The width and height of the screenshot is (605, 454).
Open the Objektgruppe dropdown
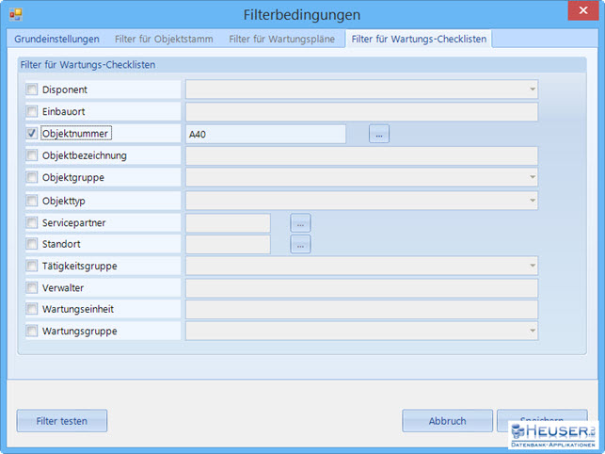(x=532, y=178)
